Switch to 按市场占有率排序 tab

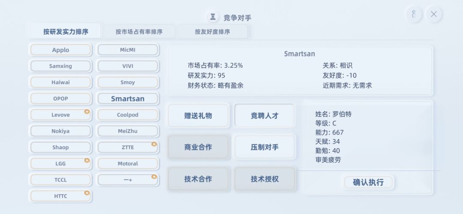139,32
